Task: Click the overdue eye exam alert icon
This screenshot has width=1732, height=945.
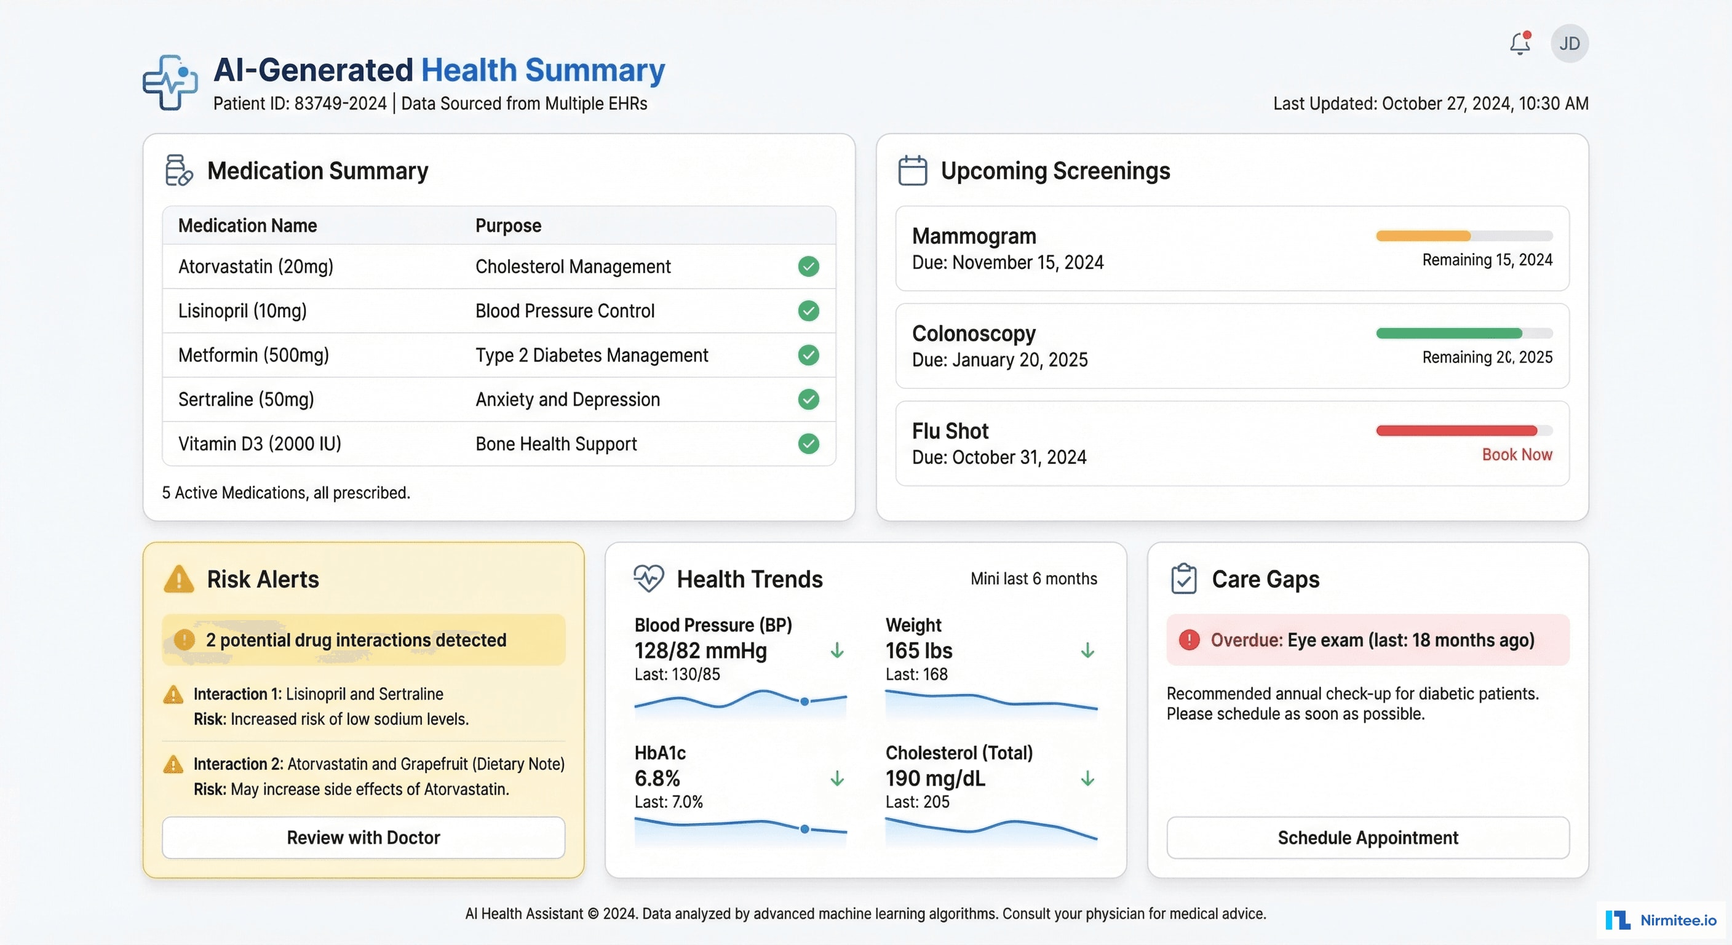Action: pyautogui.click(x=1189, y=640)
